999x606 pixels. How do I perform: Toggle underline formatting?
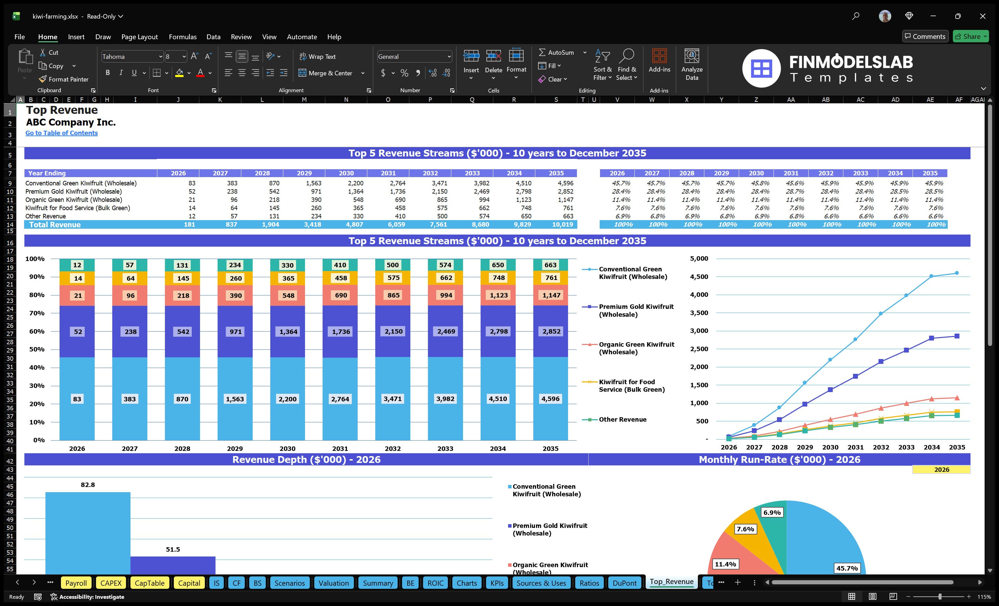tap(134, 73)
